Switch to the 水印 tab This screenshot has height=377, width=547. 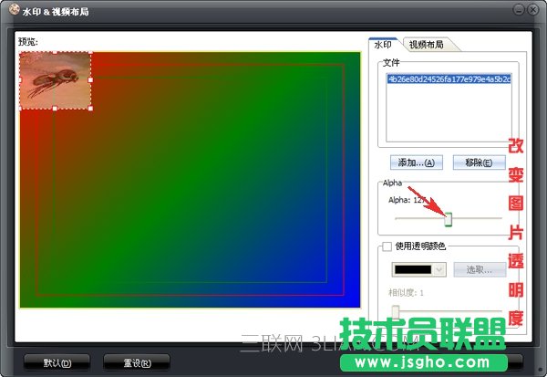coord(383,45)
